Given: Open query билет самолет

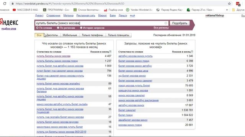Looking at the screenshot, I should (127, 110).
